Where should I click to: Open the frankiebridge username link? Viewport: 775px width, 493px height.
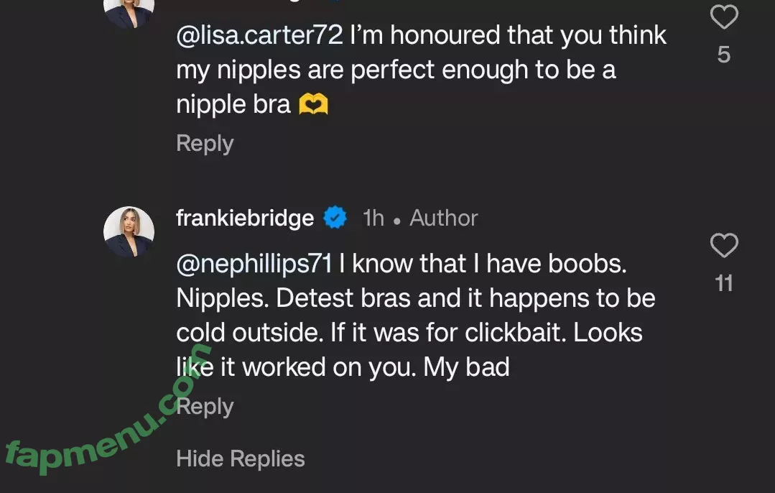[x=245, y=218]
